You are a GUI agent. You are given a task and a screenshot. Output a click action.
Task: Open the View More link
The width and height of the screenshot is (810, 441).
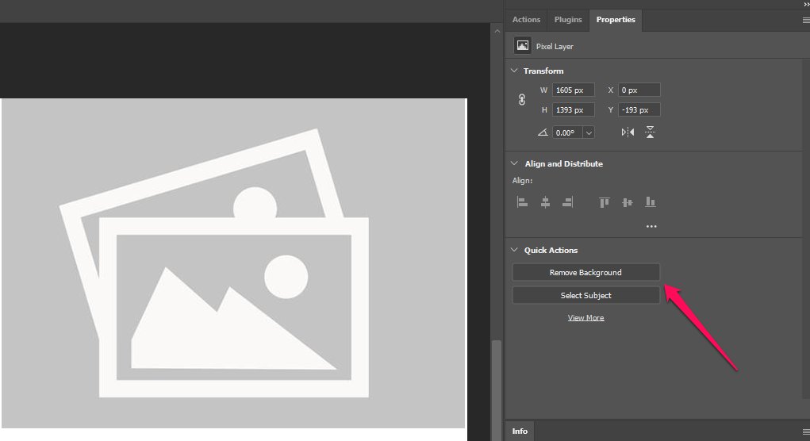click(x=585, y=317)
